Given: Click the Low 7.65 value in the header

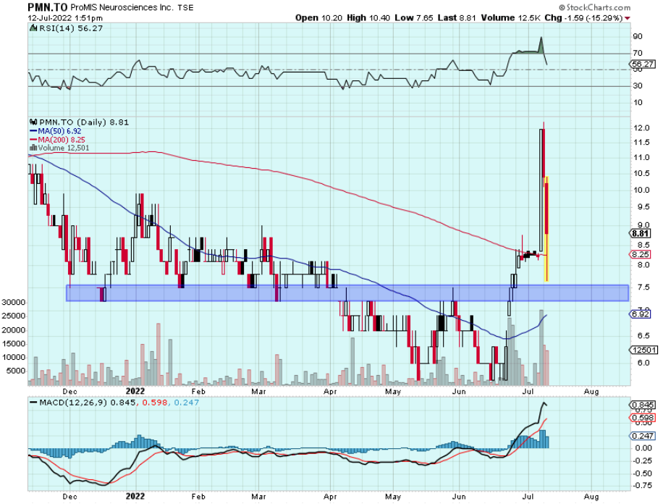Looking at the screenshot, I should coord(414,18).
